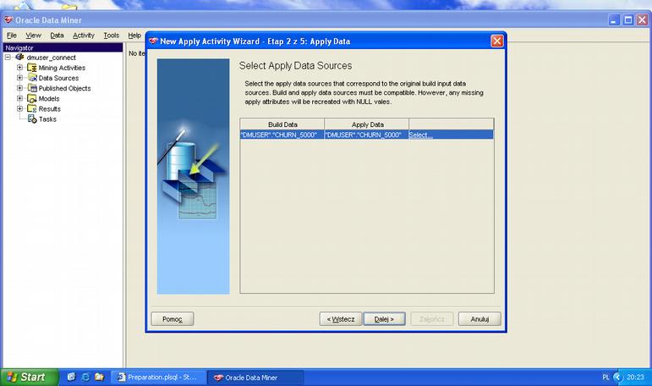Screen dimensions: 652x386
Task: Expand the Mining Activities node
Action: tap(19, 67)
